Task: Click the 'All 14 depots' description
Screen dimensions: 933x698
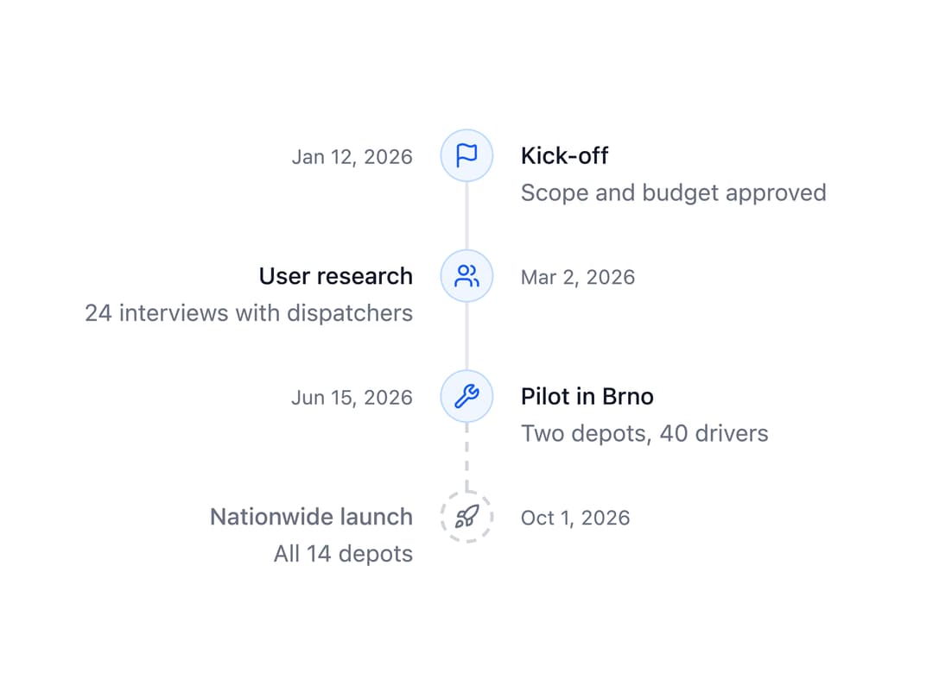Action: pyautogui.click(x=343, y=554)
